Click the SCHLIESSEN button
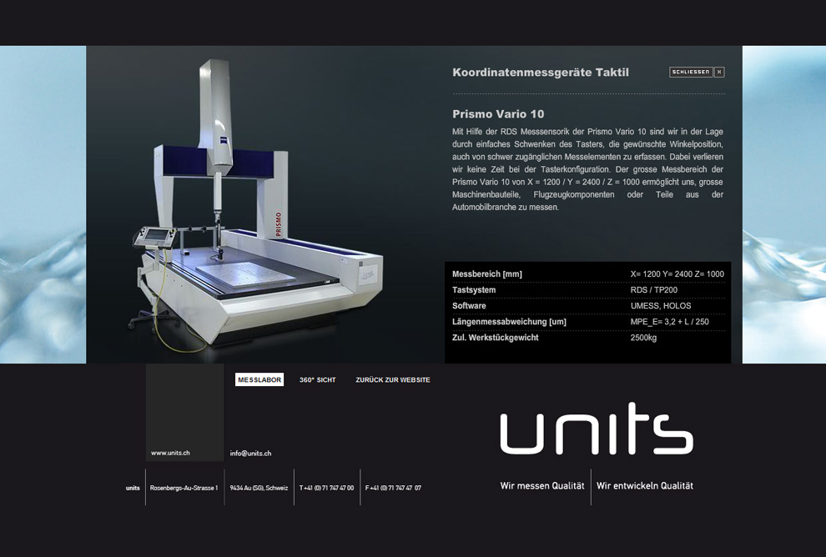This screenshot has height=557, width=826. [x=691, y=72]
